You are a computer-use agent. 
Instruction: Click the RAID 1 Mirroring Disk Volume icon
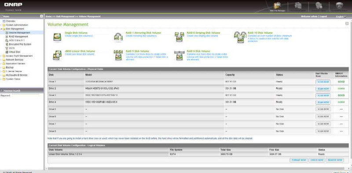coord(118,37)
